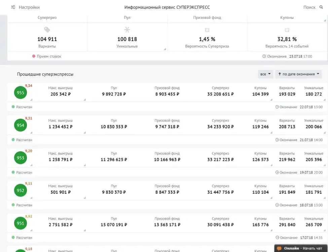Click the clock icon beside 23.07.18 17:00

pyautogui.click(x=264, y=56)
